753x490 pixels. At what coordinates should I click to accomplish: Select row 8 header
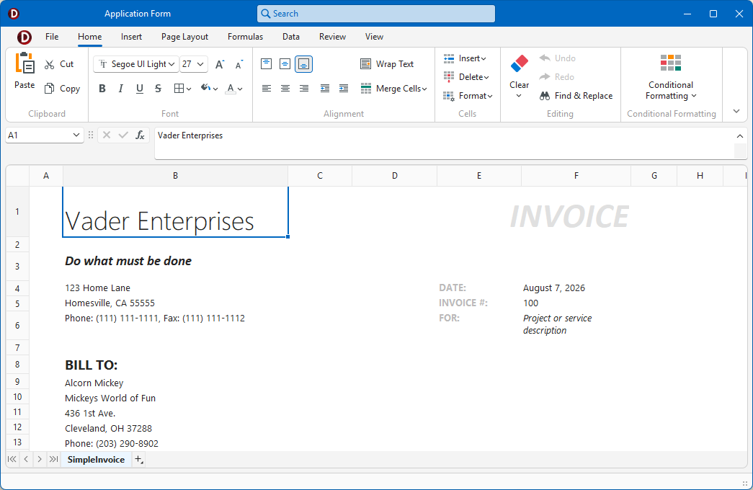point(17,364)
